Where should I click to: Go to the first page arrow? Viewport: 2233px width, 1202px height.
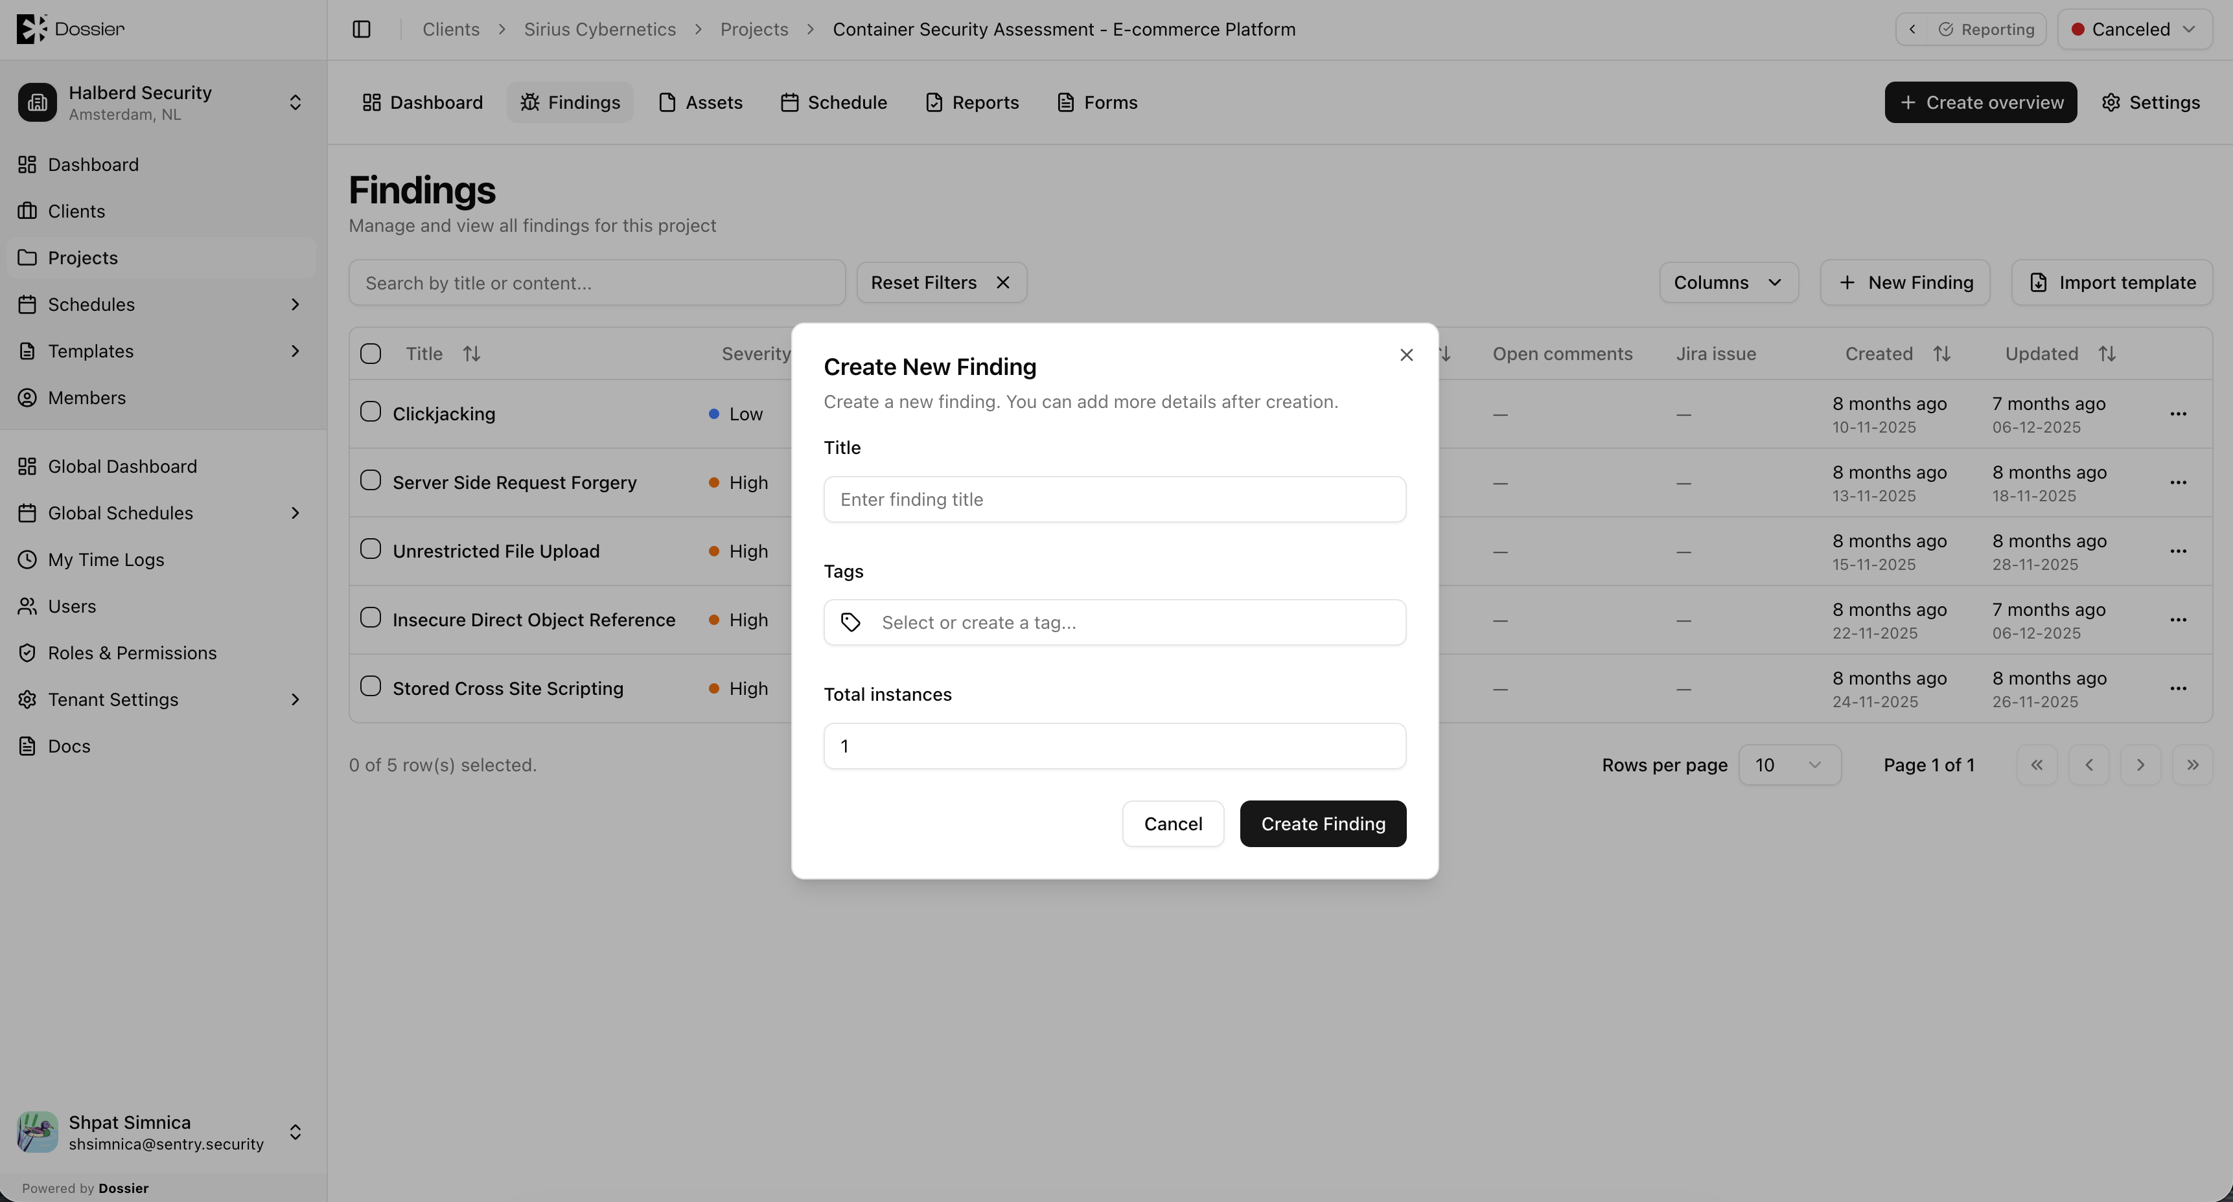[x=2037, y=765]
